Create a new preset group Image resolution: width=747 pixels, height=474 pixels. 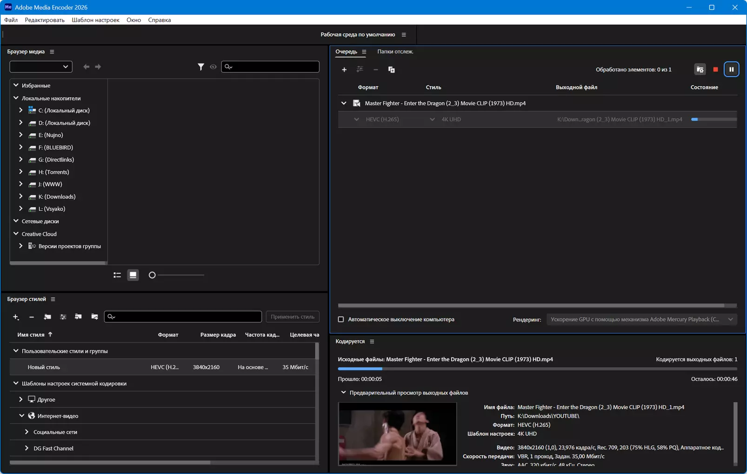click(x=47, y=317)
